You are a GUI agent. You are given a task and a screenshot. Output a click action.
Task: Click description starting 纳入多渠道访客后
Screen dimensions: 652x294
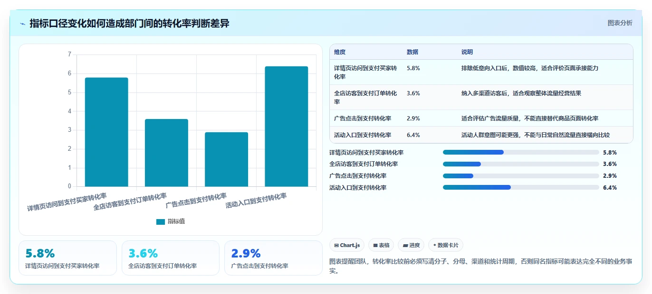(521, 93)
